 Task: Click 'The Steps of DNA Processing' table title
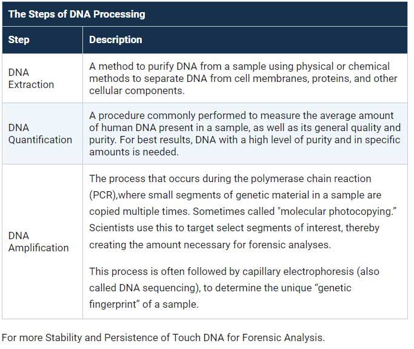point(76,15)
